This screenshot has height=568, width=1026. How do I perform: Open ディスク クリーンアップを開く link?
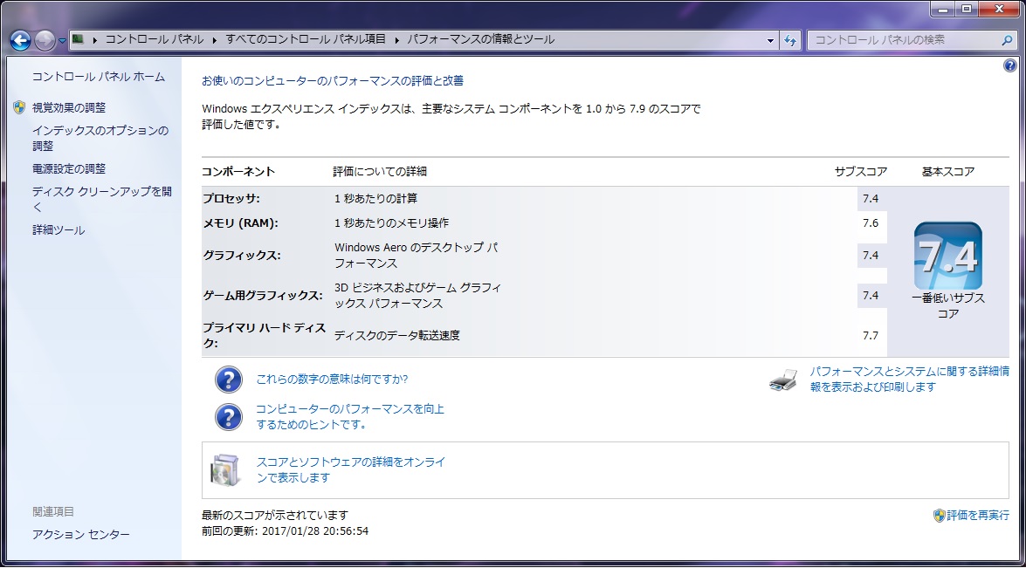coord(102,199)
